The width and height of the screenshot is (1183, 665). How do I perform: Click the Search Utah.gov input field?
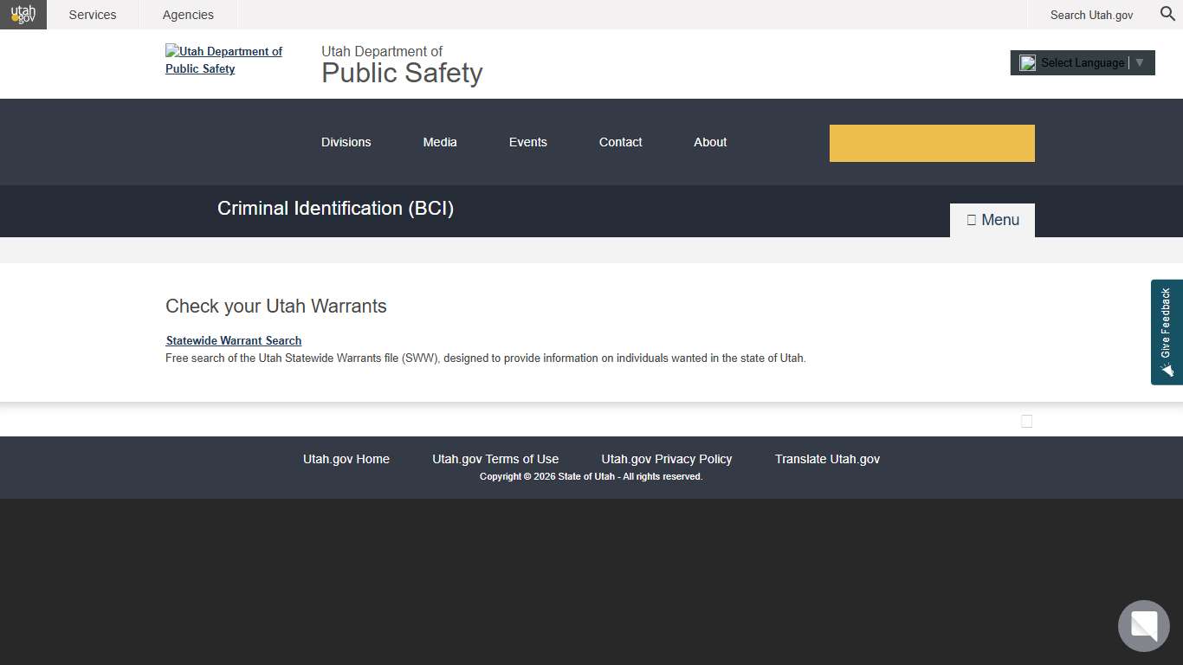pos(1091,15)
